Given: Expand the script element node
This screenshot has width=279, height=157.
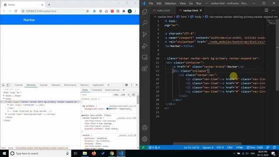Looking at the screenshot, I should click(x=6, y=114).
